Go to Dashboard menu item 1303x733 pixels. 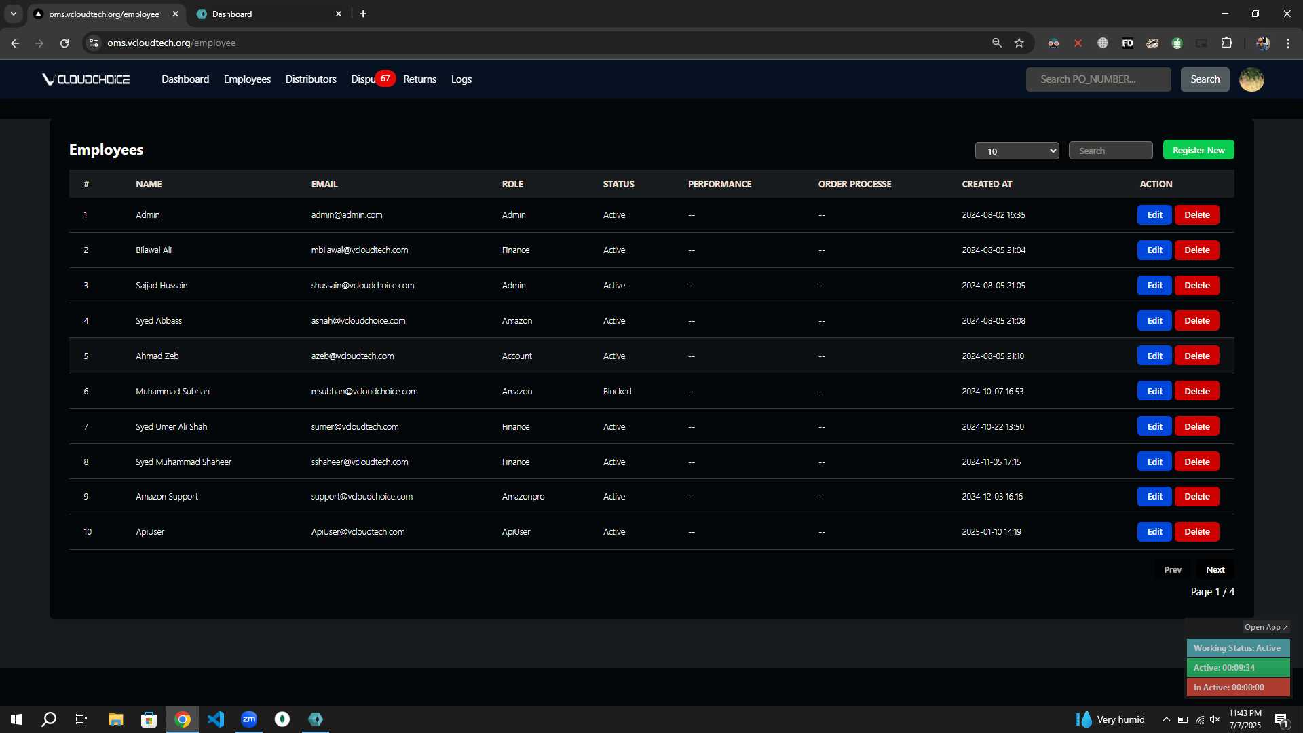tap(185, 79)
